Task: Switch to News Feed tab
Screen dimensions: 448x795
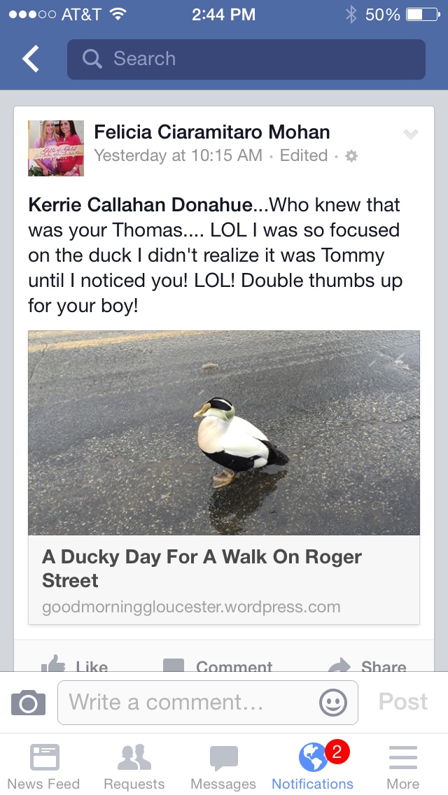Action: coord(44,766)
